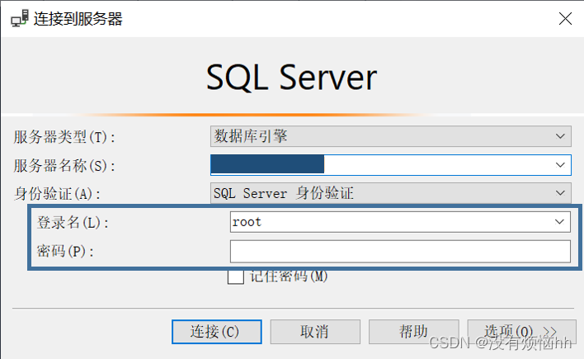Close the 连接到服务器 dialog
Viewport: 584px width, 359px height.
[x=565, y=18]
